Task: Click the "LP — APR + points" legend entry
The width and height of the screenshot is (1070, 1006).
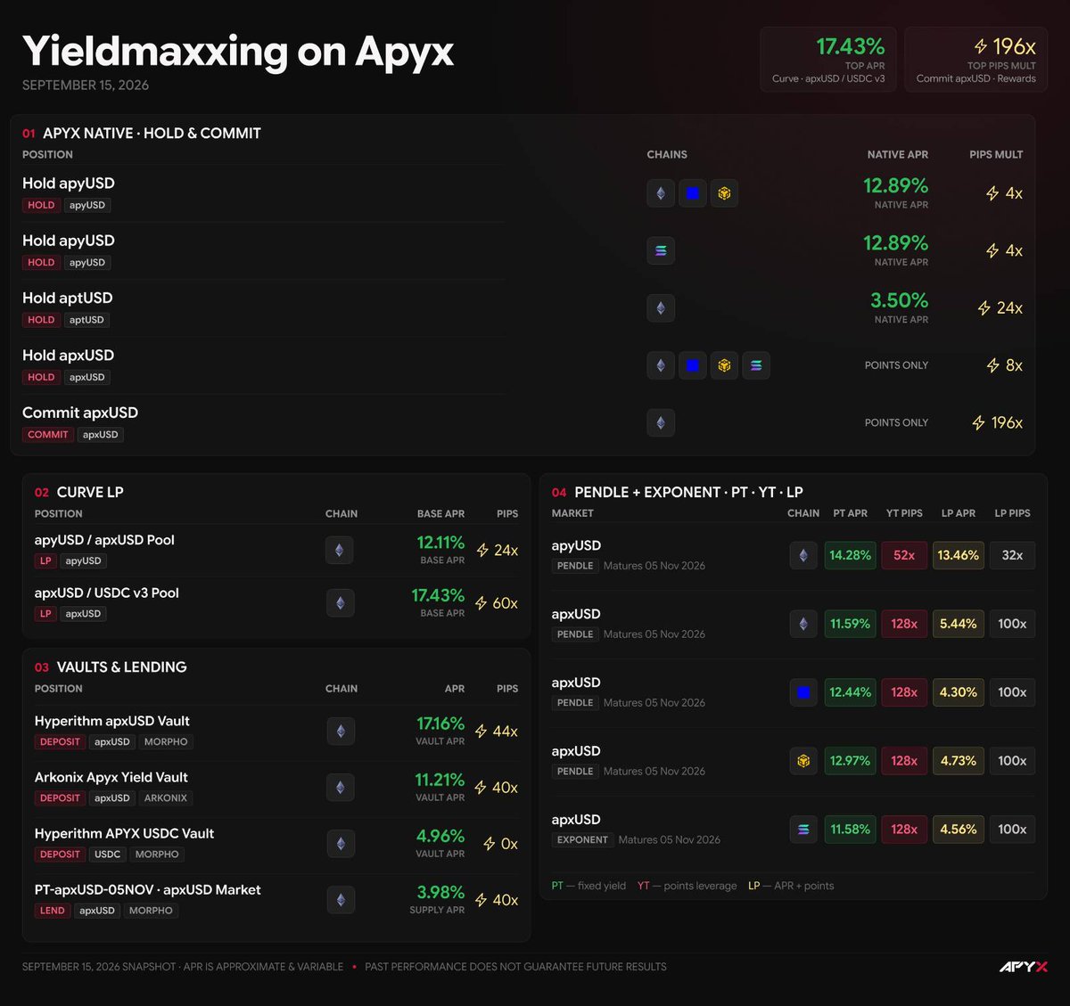Action: (791, 886)
